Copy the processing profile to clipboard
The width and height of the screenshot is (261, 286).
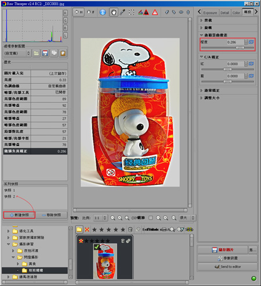tap(54, 53)
